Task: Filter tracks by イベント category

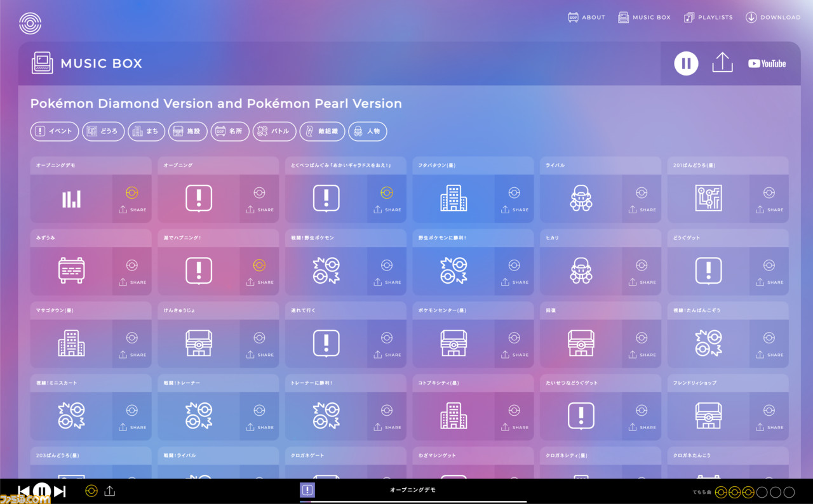Action: 55,131
